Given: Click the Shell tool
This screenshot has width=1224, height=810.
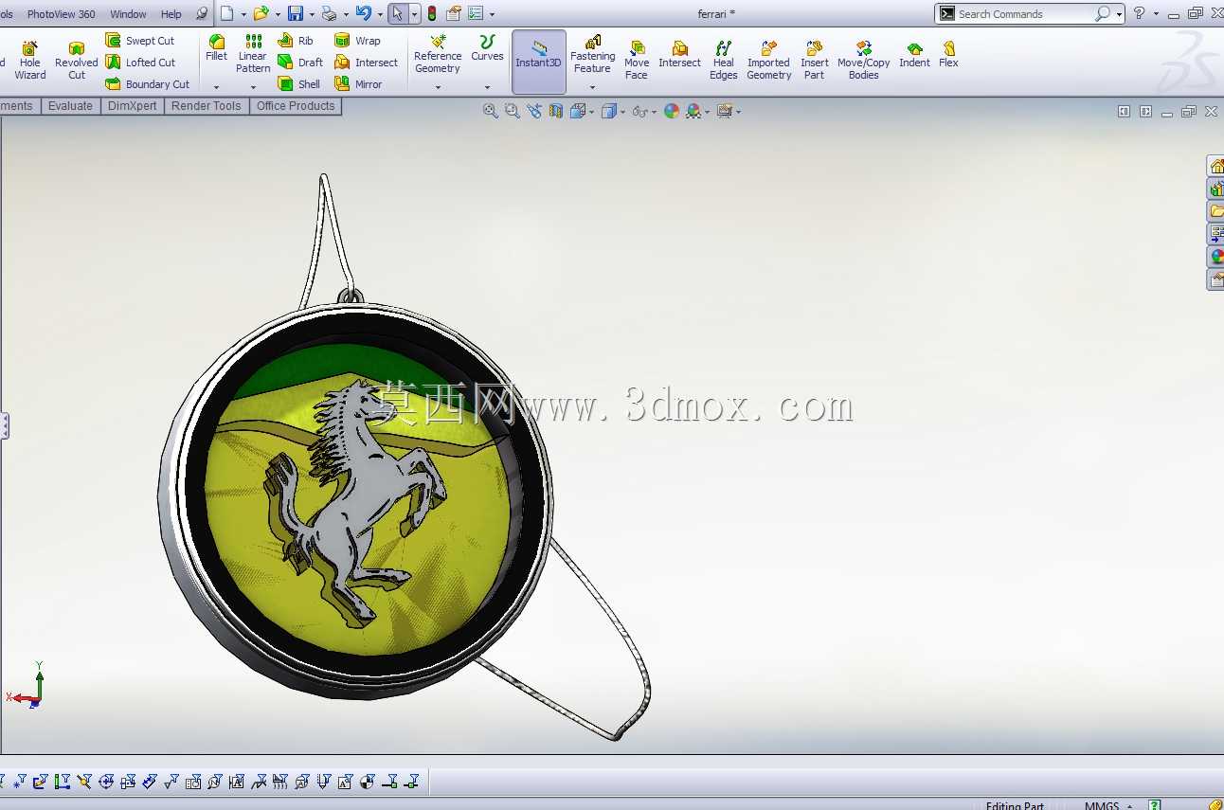Looking at the screenshot, I should (299, 84).
